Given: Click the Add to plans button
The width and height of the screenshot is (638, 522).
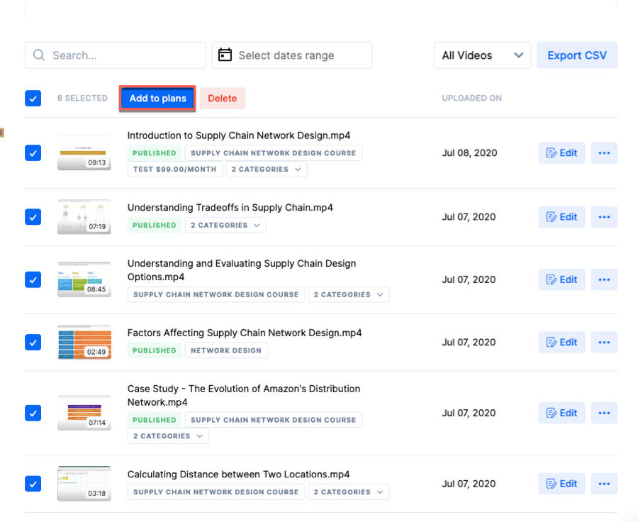Looking at the screenshot, I should coord(157,99).
